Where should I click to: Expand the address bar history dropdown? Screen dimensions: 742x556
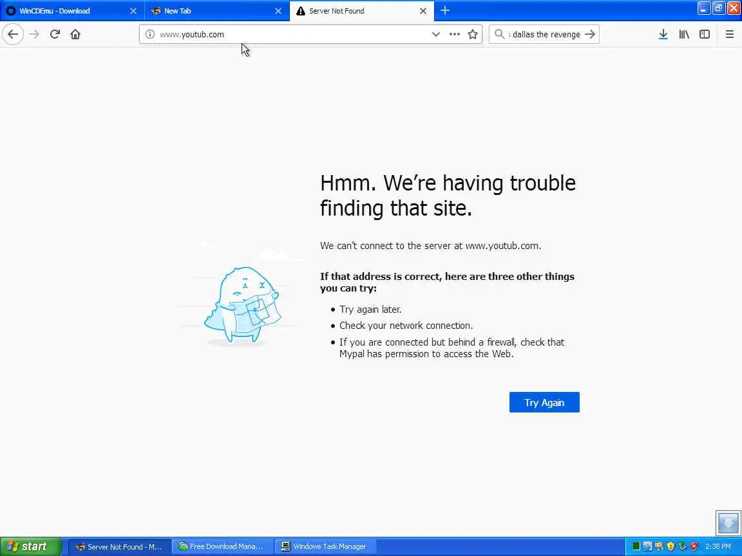pos(436,35)
